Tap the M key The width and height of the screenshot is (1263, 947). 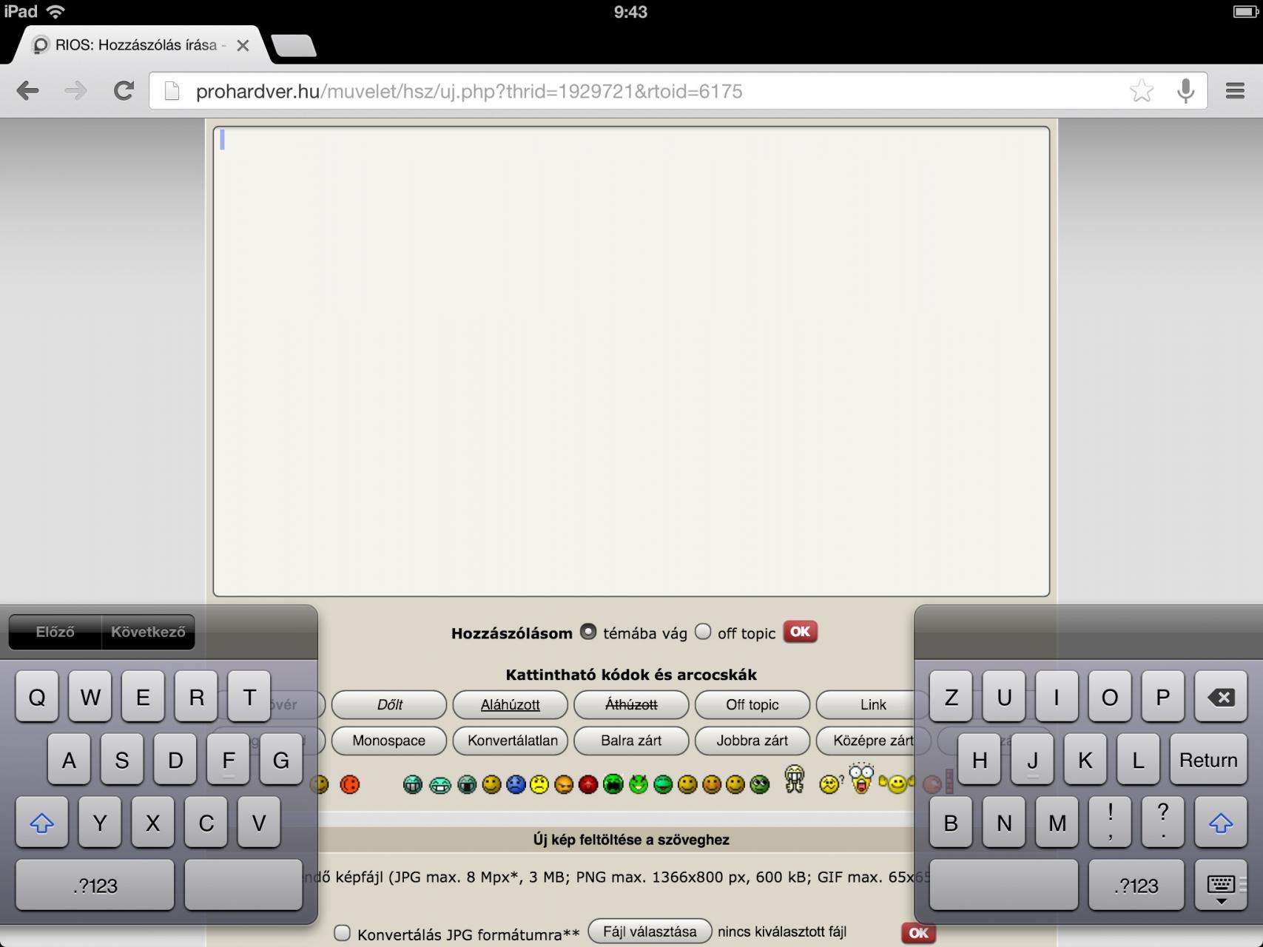pos(1057,823)
